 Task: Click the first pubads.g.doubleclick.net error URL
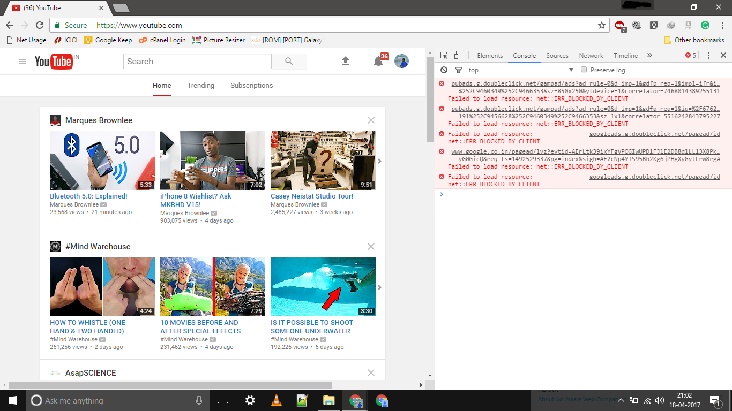[x=586, y=87]
